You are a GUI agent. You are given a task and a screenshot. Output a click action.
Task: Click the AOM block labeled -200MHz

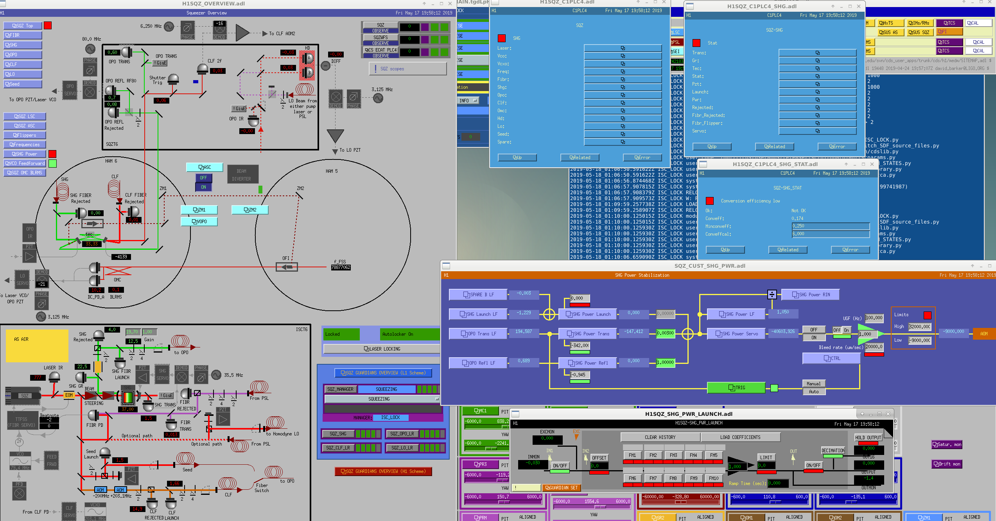pos(100,490)
